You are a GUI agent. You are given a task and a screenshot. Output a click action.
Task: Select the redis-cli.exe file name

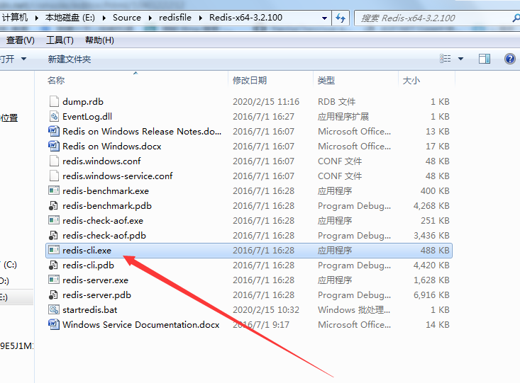coord(87,250)
